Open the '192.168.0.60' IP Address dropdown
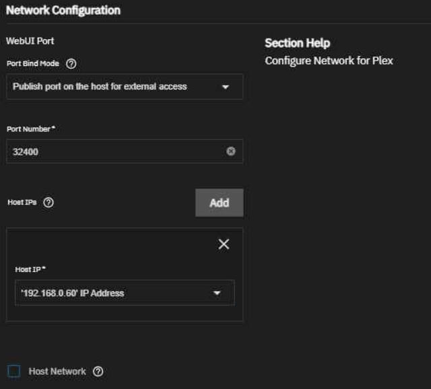The width and height of the screenshot is (431, 389). click(114, 293)
